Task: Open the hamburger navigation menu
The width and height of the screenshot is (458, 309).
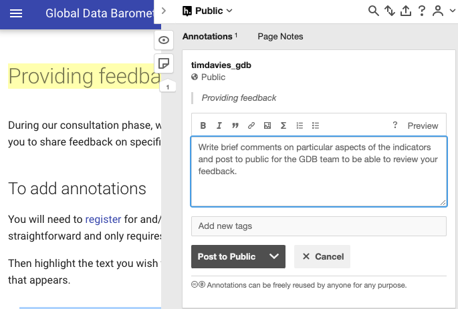Action: click(16, 13)
